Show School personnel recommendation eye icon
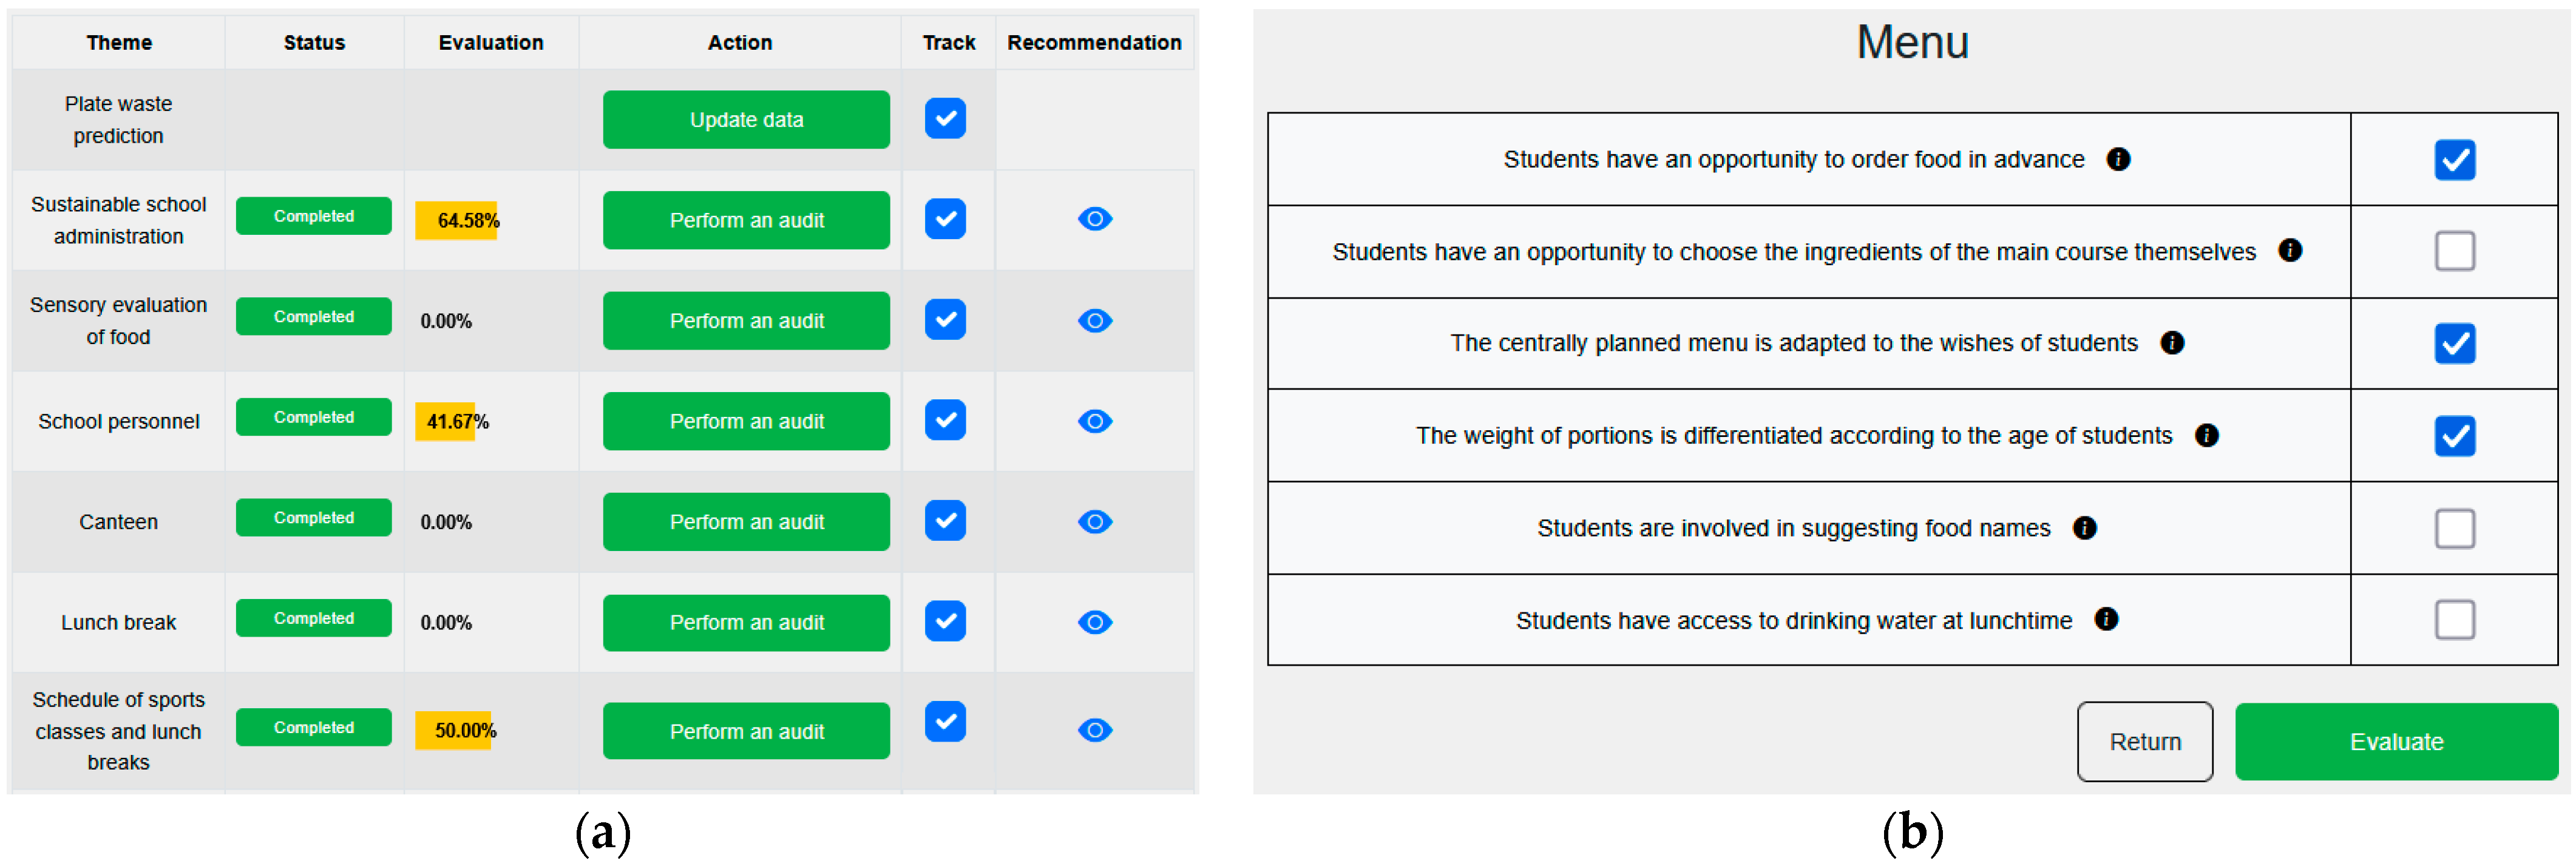 1095,421
